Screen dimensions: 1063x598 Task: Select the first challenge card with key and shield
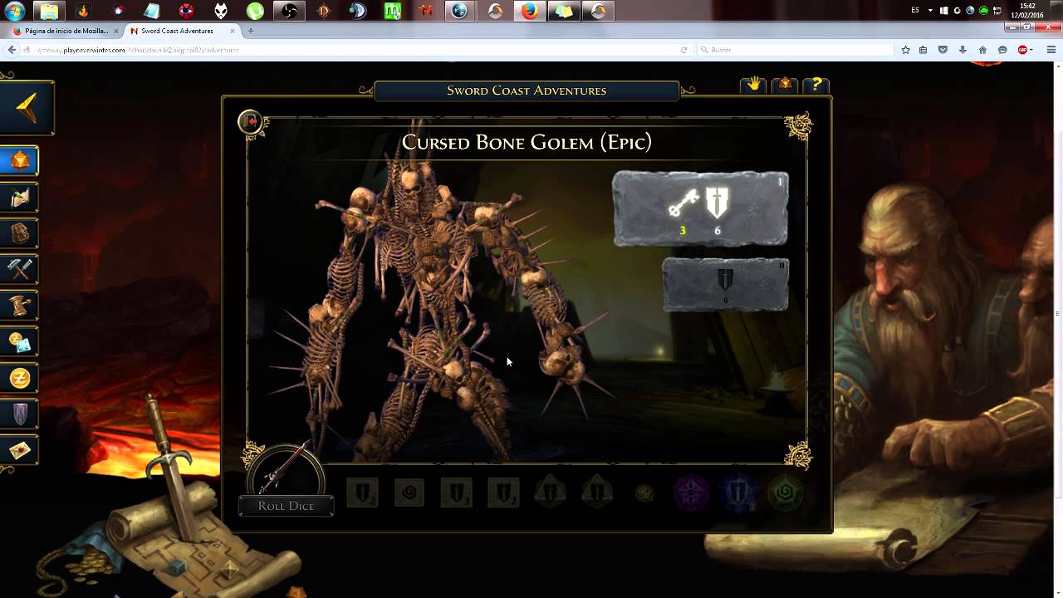tap(700, 208)
